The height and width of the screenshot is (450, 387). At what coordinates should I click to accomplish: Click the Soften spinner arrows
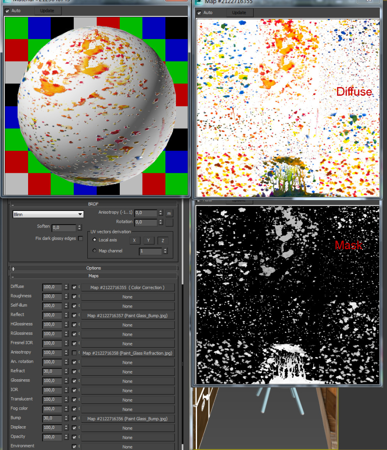(79, 228)
